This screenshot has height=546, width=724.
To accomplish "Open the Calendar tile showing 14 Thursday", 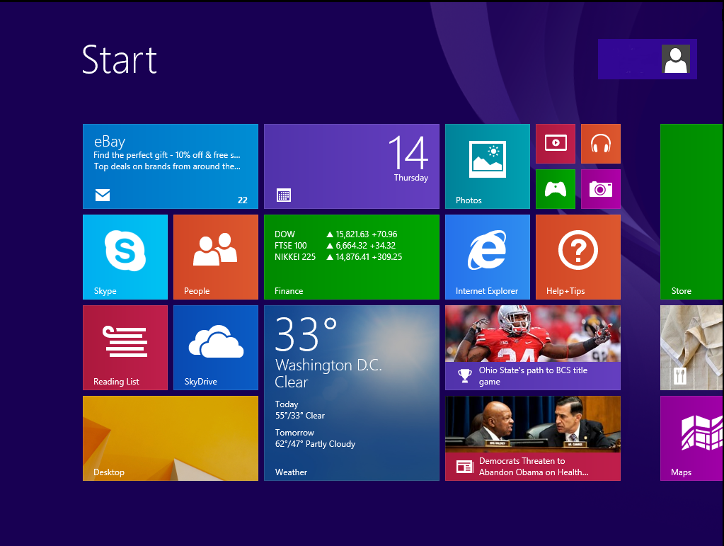I will point(351,166).
